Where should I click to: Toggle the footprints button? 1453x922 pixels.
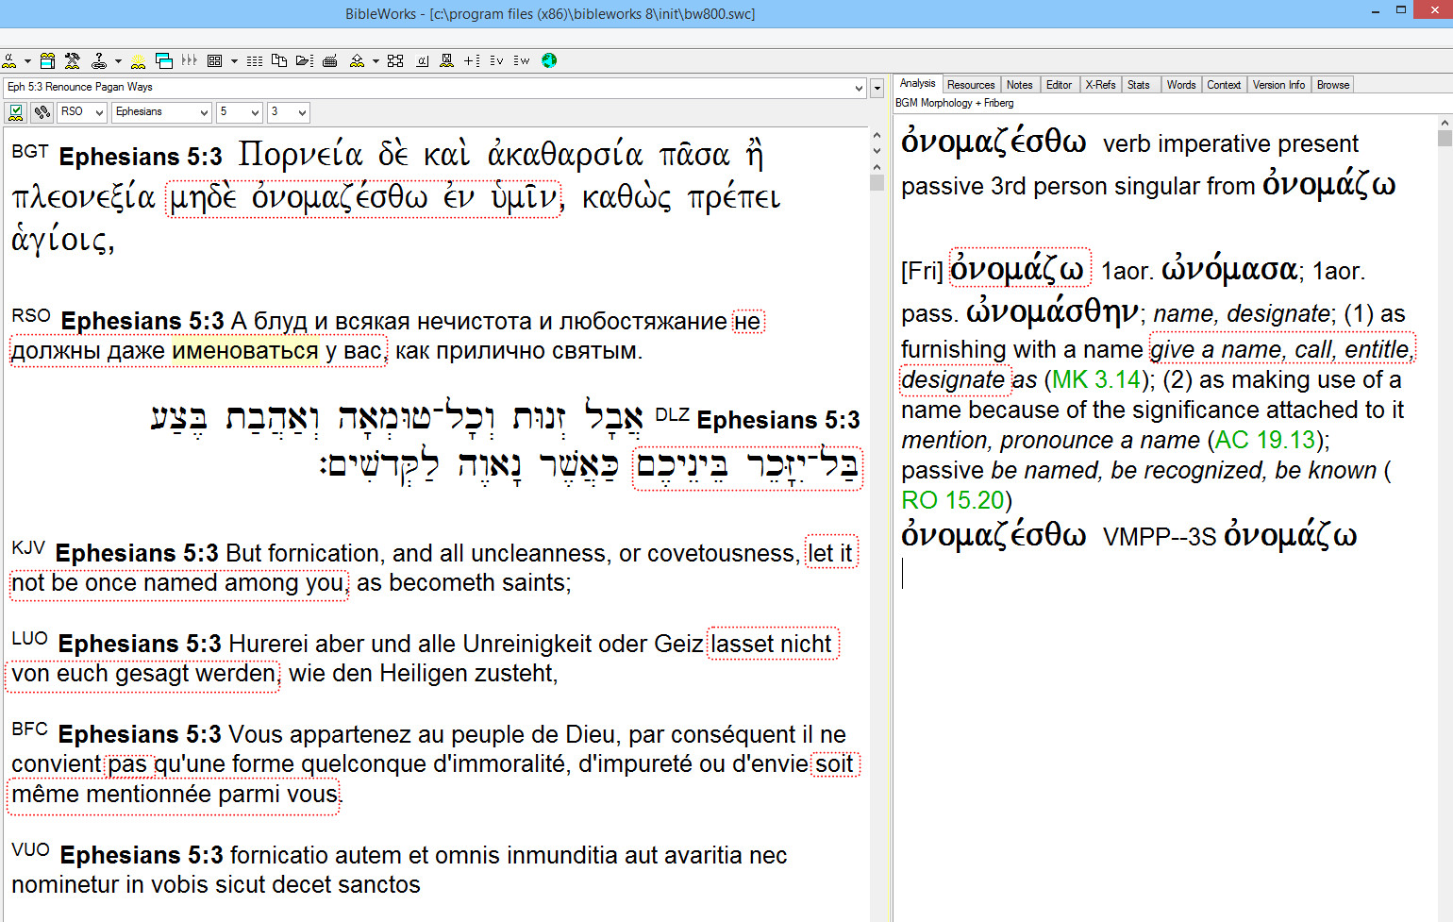pos(42,112)
